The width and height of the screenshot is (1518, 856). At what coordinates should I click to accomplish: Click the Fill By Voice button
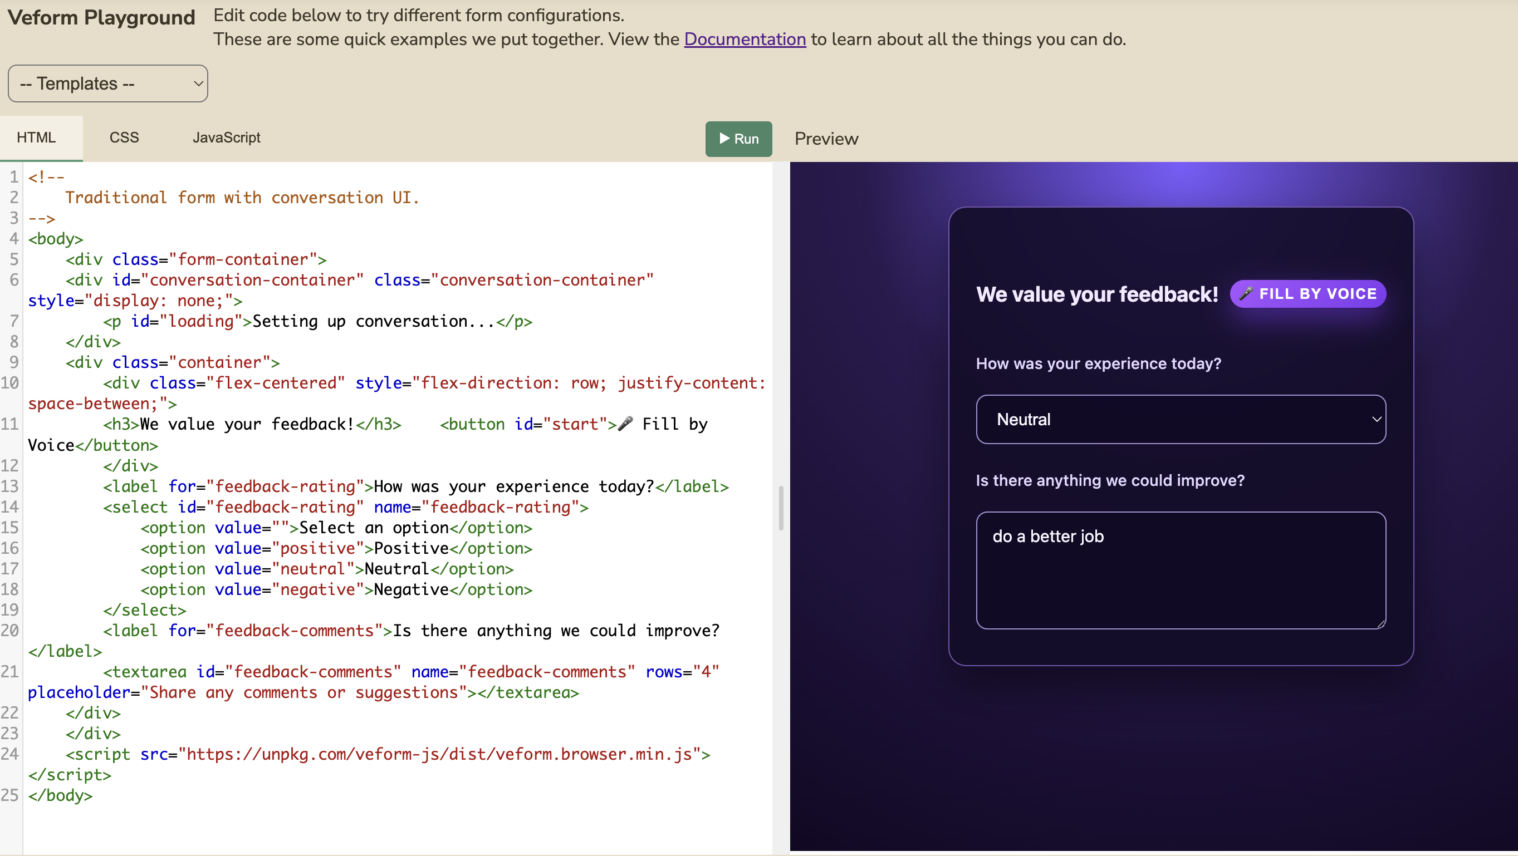click(1308, 293)
